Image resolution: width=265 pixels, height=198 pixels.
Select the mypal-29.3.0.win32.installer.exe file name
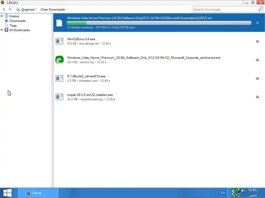[90, 95]
